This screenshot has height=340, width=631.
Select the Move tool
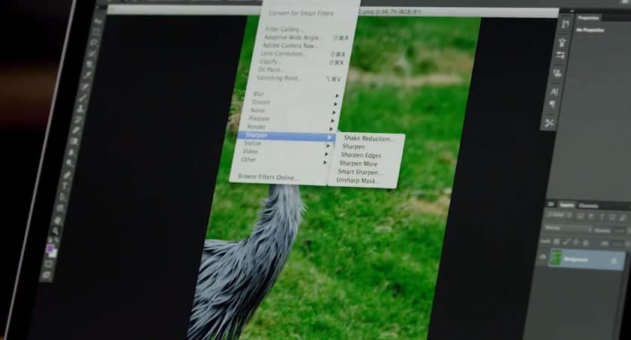(x=99, y=21)
